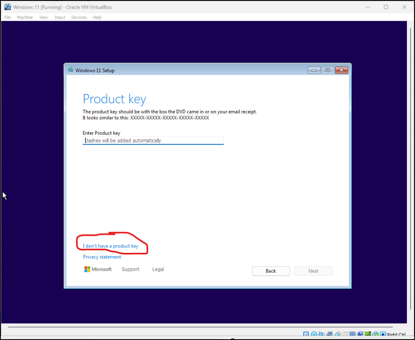Click the XXXXX-XXXXX sample key text
Image resolution: width=415 pixels, height=340 pixels.
(169, 118)
